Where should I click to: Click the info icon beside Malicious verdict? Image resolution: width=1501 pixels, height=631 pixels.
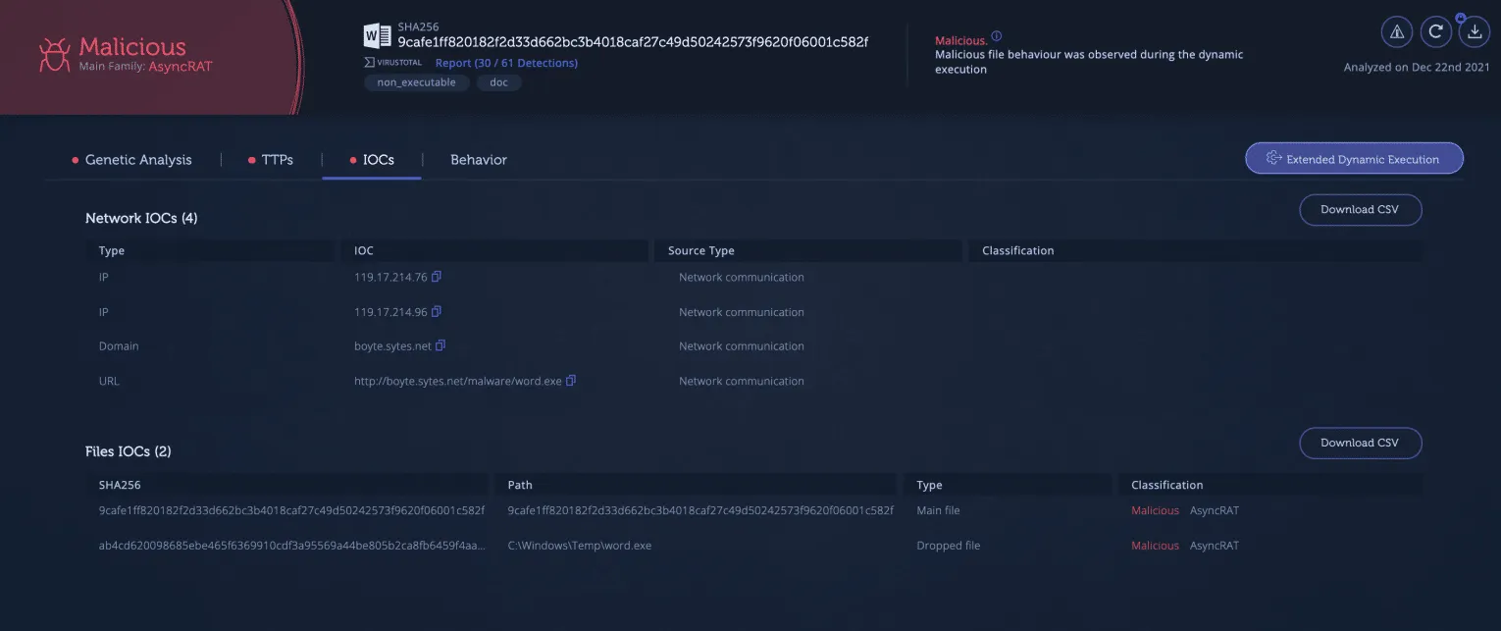click(997, 36)
